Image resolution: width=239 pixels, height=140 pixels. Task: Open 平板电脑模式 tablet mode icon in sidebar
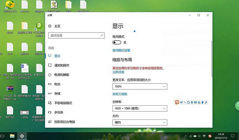click(x=50, y=103)
